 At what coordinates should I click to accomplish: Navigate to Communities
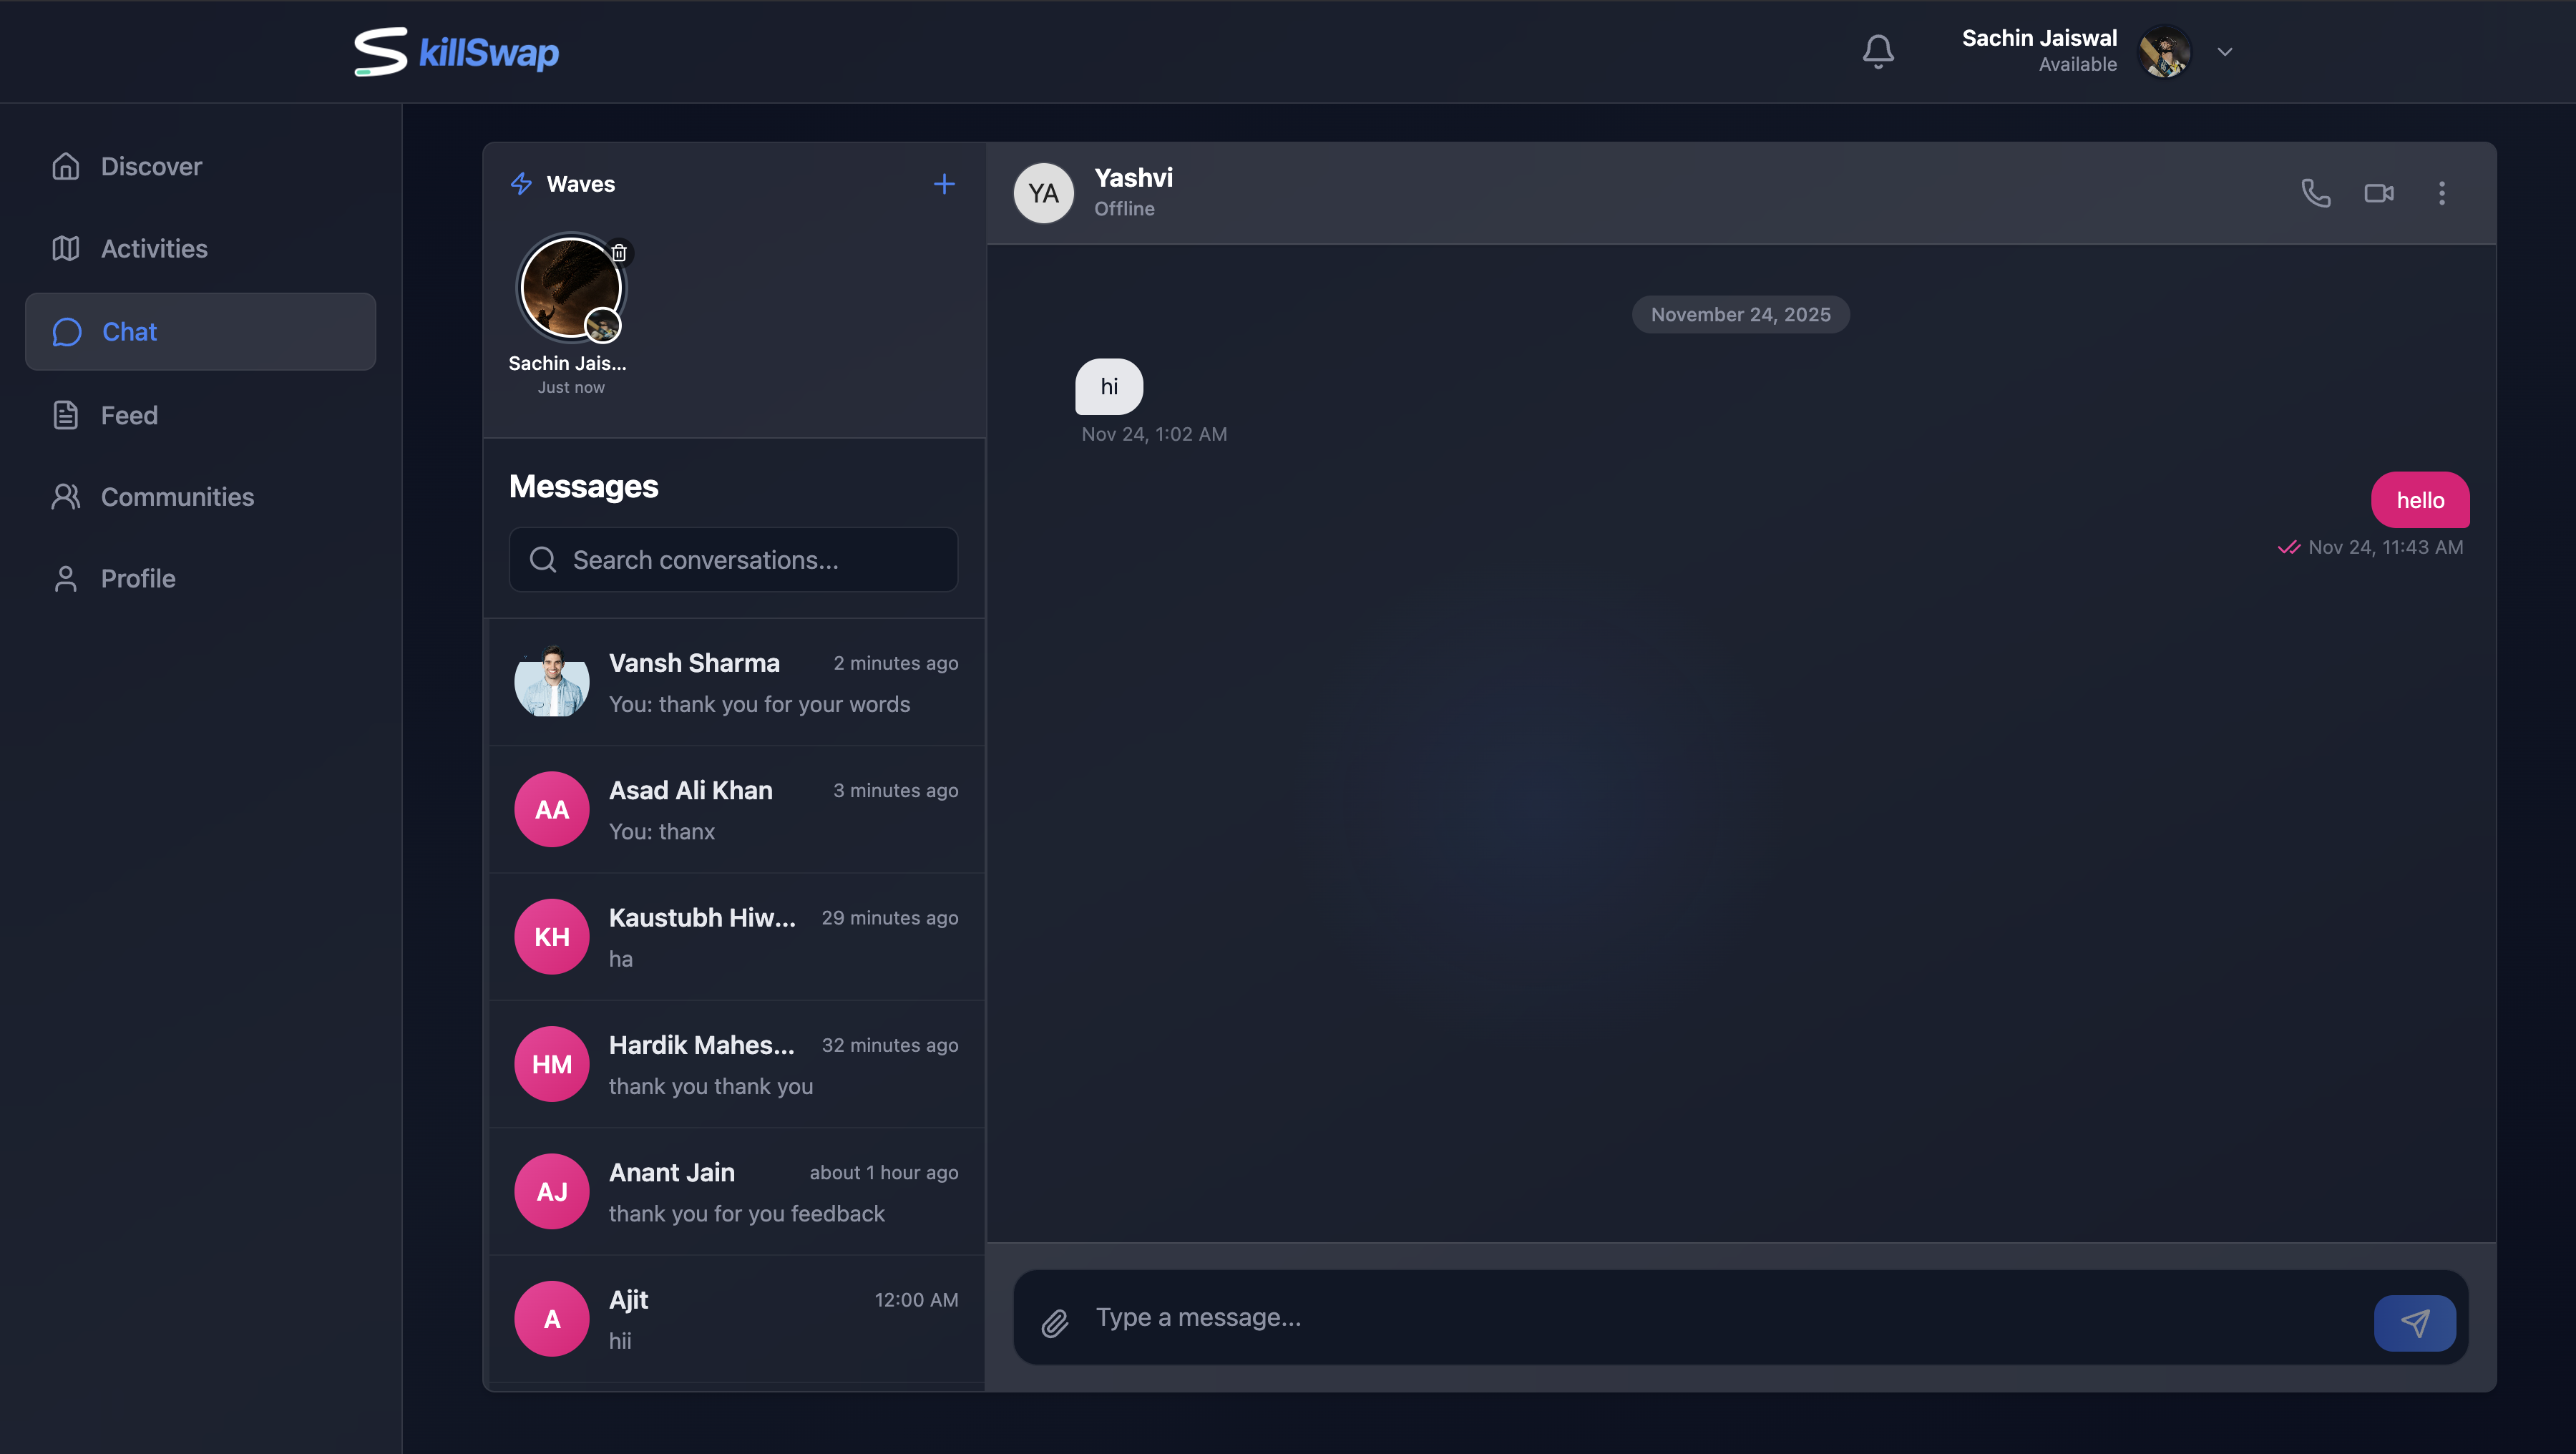pyautogui.click(x=177, y=497)
